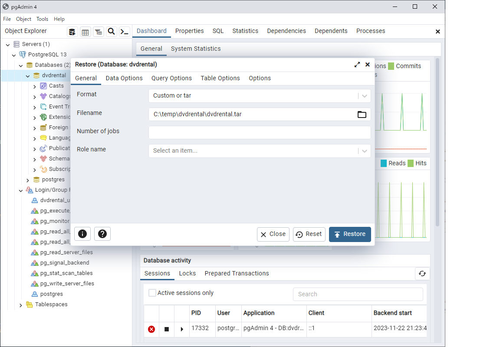Expand the postgres database node

(x=28, y=180)
